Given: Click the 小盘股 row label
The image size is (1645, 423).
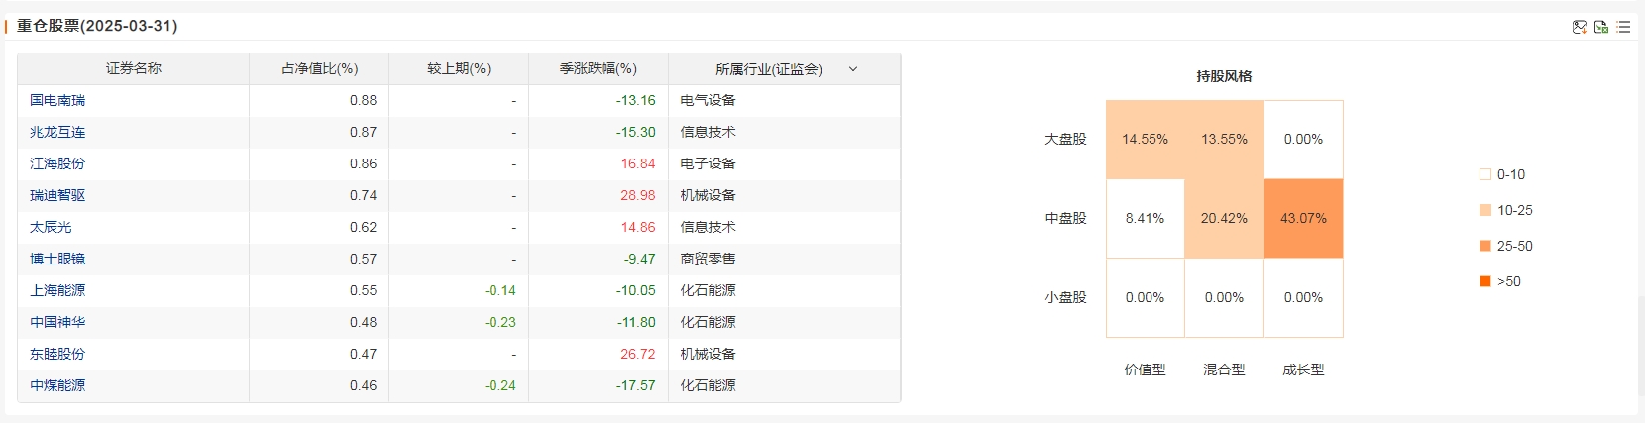Looking at the screenshot, I should (1065, 298).
